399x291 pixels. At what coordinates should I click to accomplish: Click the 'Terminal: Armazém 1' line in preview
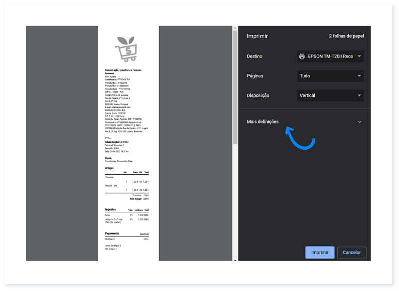[x=114, y=145]
